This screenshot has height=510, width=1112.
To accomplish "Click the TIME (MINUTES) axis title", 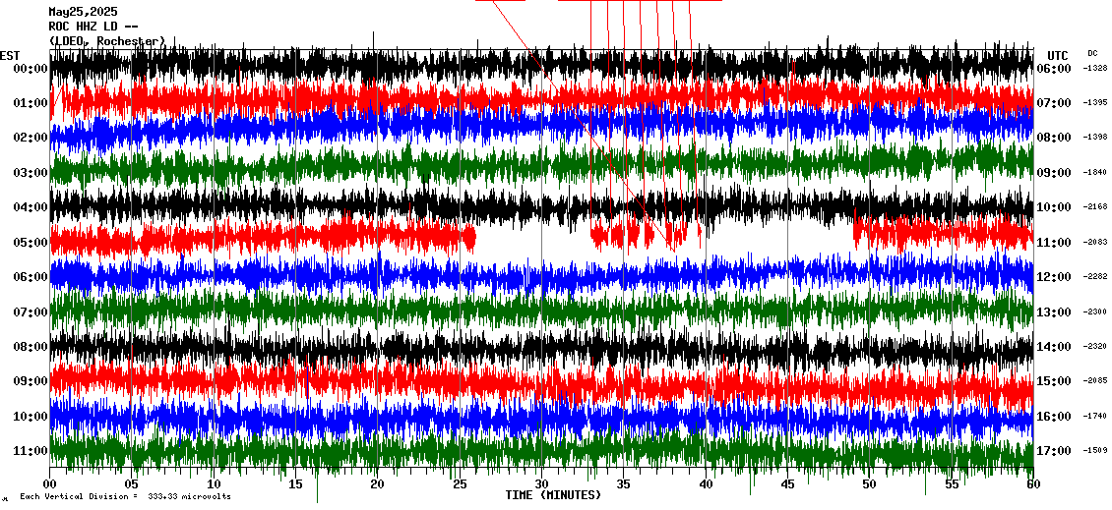I will pyautogui.click(x=553, y=495).
